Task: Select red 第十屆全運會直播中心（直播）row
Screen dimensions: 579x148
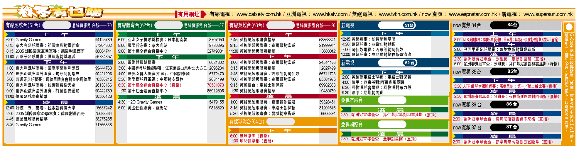Action: pyautogui.click(x=171, y=85)
